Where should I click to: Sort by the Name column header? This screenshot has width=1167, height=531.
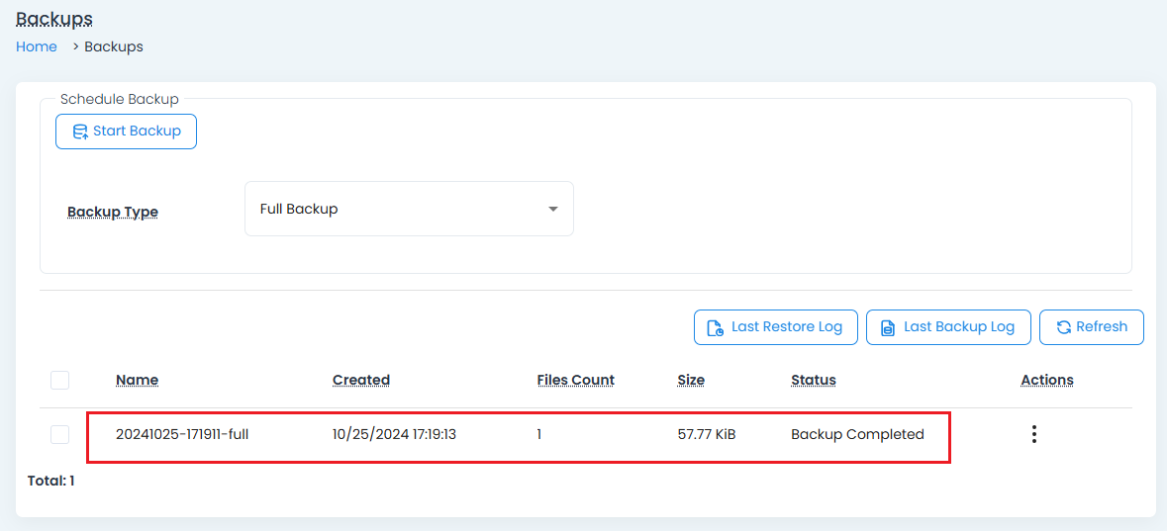tap(137, 380)
